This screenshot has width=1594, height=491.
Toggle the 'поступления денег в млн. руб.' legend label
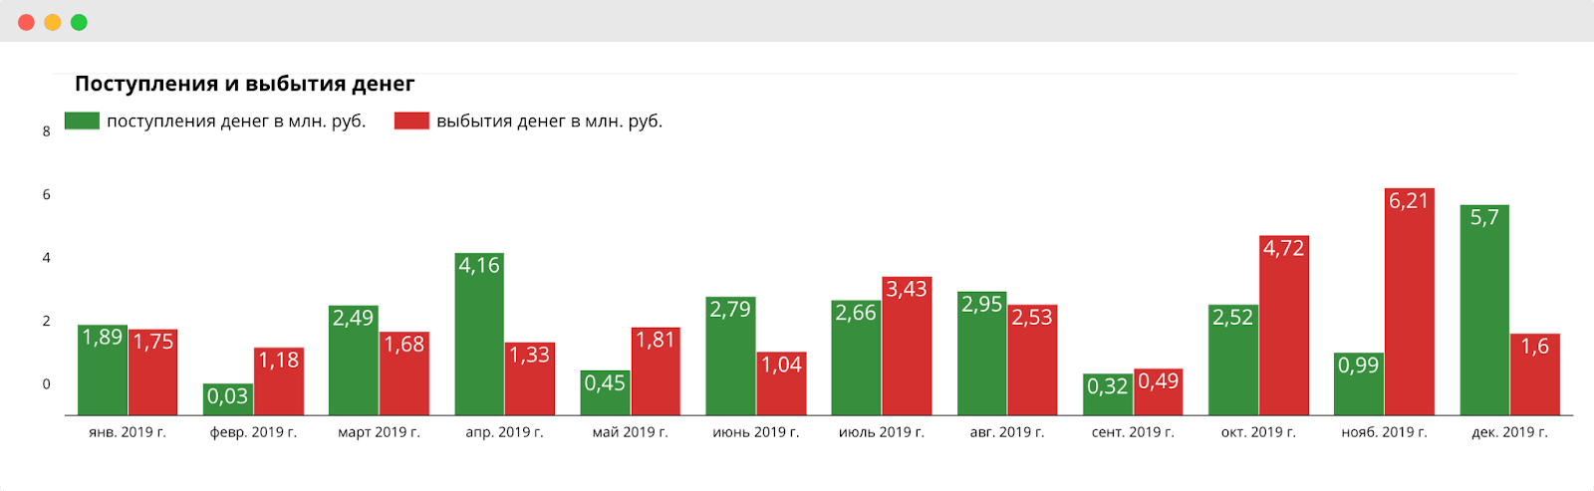click(x=236, y=122)
